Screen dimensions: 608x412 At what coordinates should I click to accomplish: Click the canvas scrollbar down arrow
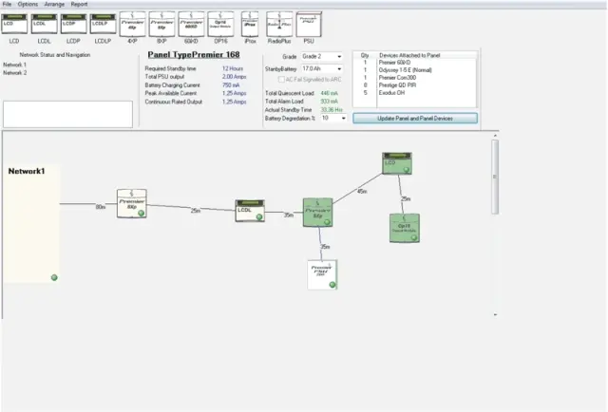(495, 315)
